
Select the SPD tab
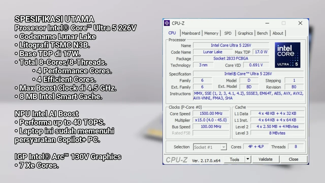click(x=228, y=33)
